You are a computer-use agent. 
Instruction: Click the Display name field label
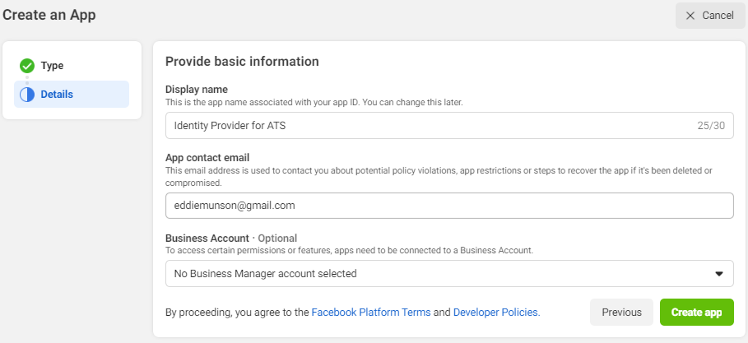197,90
